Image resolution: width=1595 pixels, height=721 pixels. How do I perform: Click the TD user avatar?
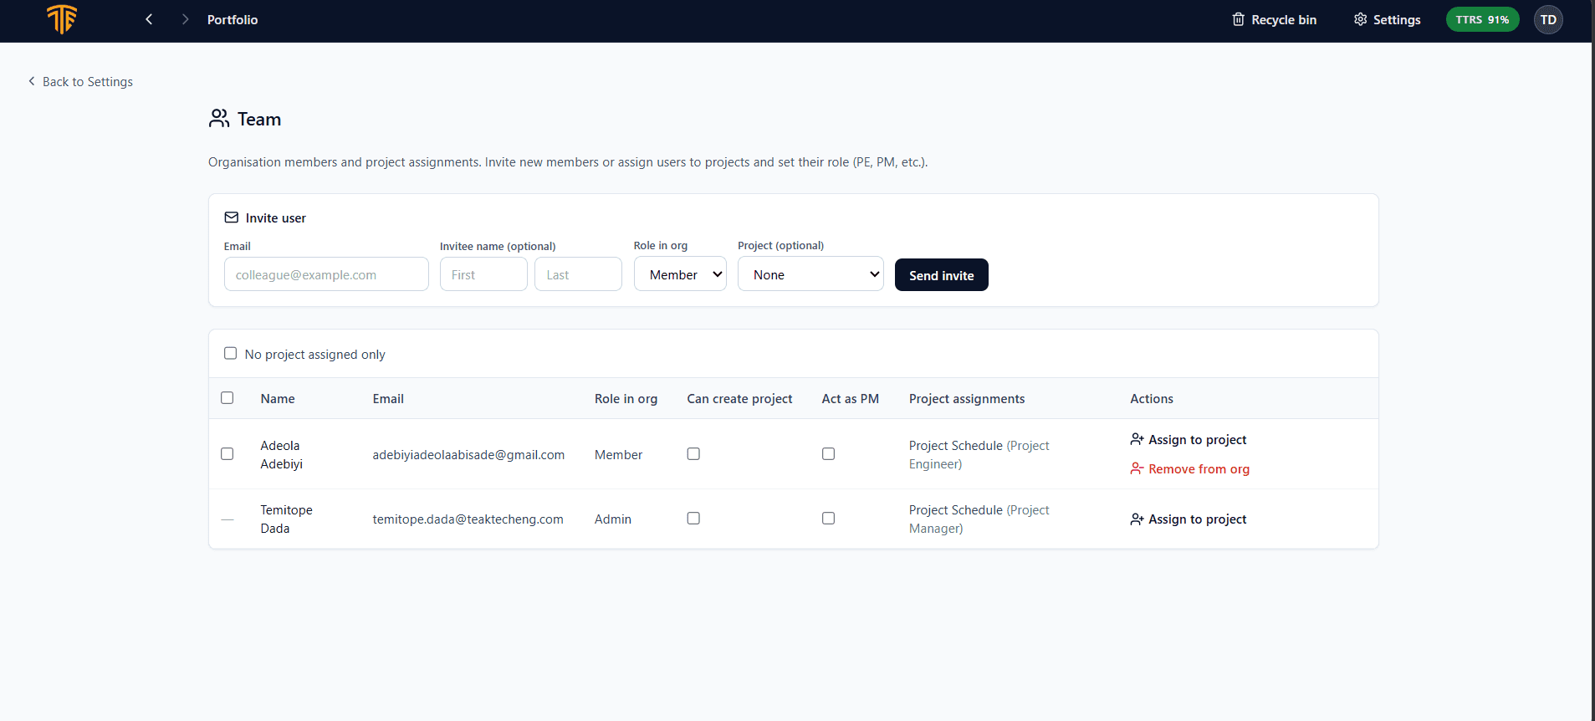click(1547, 20)
